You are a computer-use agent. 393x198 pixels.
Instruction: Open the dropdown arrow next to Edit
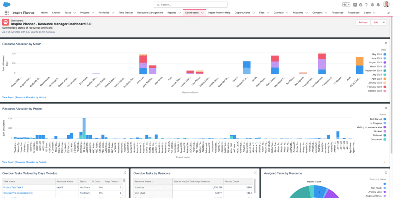pos(384,22)
